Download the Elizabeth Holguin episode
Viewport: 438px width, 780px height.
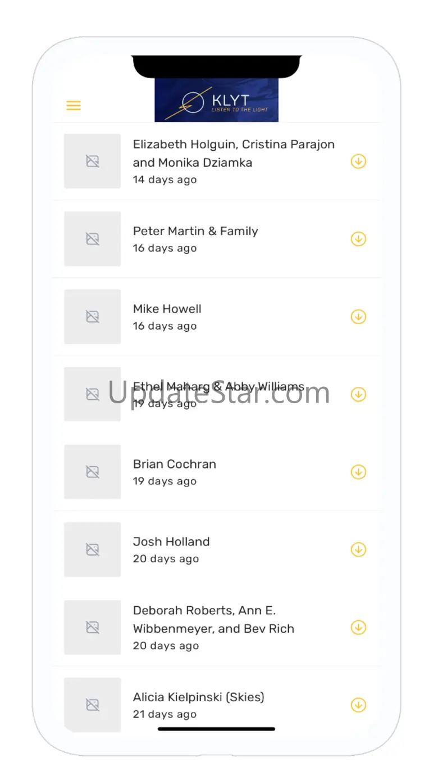tap(358, 161)
